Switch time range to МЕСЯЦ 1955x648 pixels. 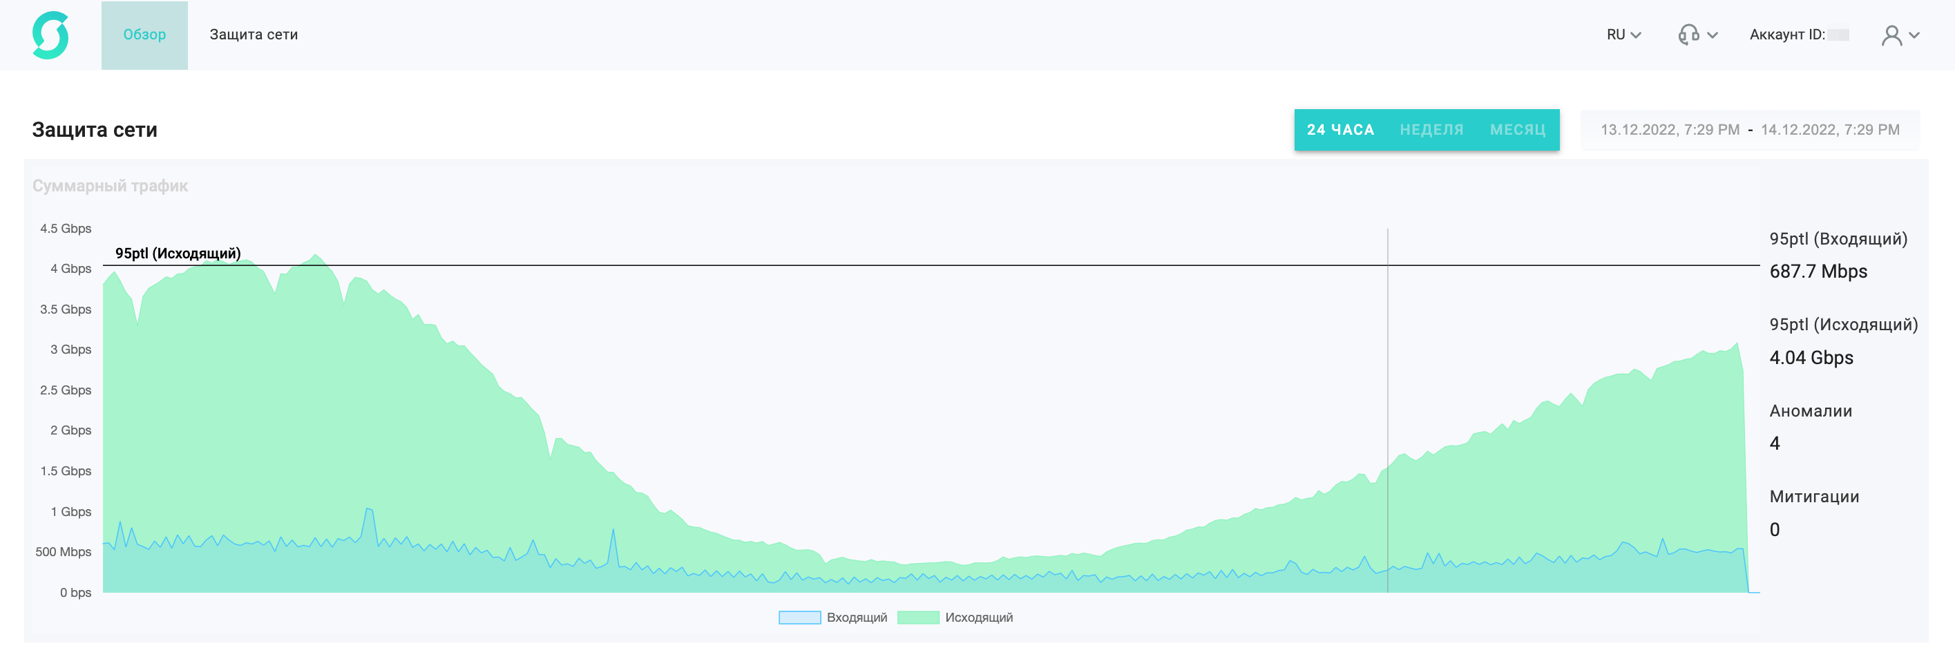[x=1518, y=130]
